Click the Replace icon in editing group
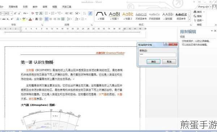 click(x=195, y=16)
